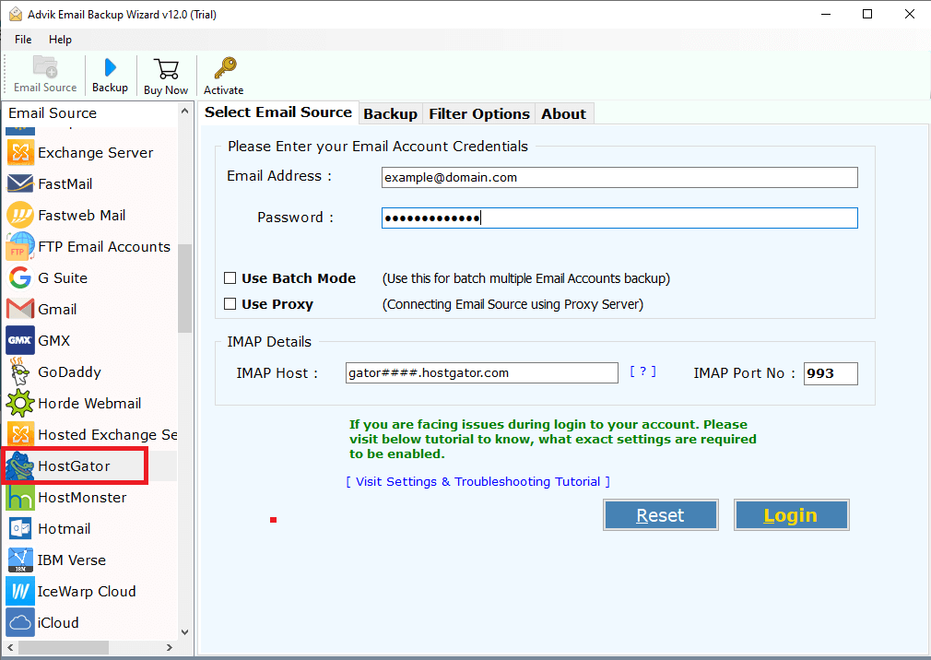The height and width of the screenshot is (660, 931).
Task: Select the Gmail list label
Action: (x=57, y=309)
